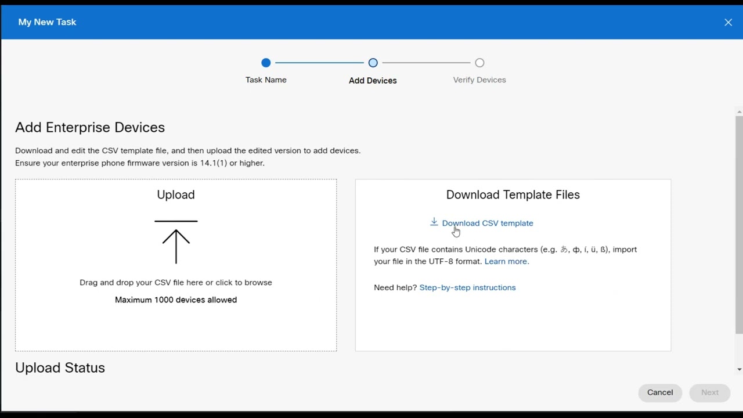The image size is (743, 418).
Task: Click the Next button
Action: [709, 392]
